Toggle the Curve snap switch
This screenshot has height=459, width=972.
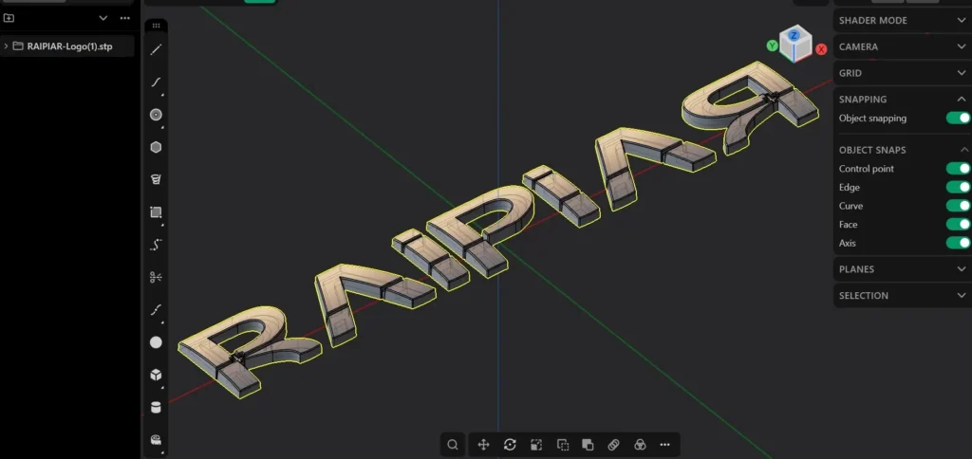pos(958,206)
